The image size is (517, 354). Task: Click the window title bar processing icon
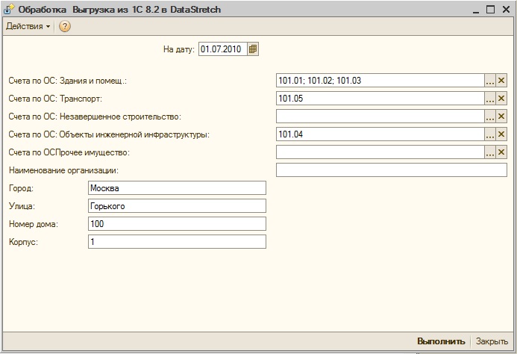[x=9, y=9]
